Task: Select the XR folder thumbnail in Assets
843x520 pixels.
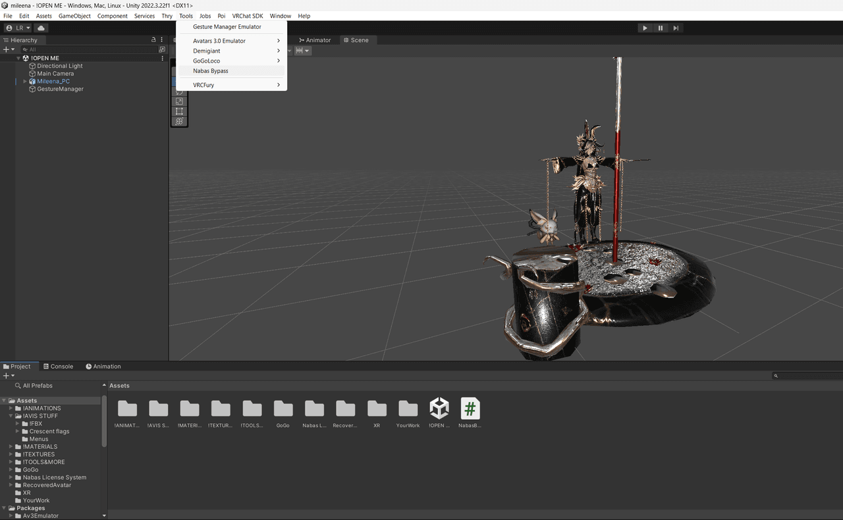Action: point(377,409)
